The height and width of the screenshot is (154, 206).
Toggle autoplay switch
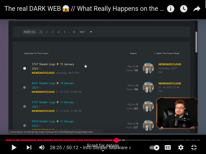click(154, 148)
